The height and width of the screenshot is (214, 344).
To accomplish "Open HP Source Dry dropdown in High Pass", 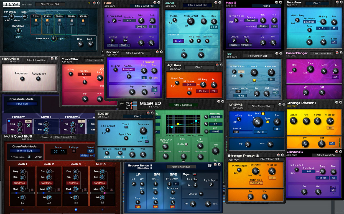I will 189,85.
